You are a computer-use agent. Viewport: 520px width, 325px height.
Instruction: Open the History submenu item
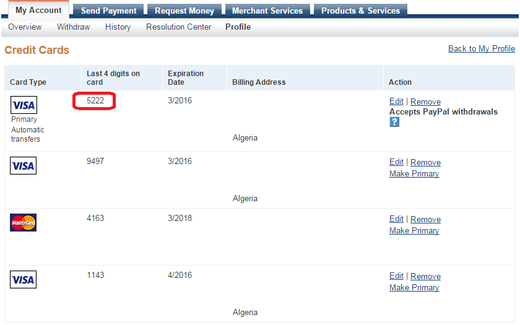[x=118, y=27]
